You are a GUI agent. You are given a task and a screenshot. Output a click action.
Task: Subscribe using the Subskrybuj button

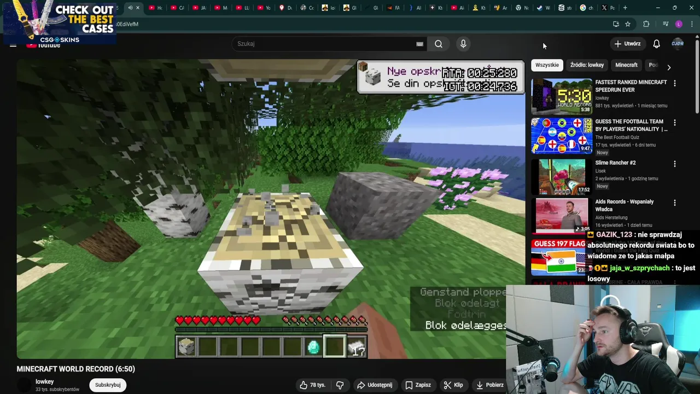(x=108, y=385)
